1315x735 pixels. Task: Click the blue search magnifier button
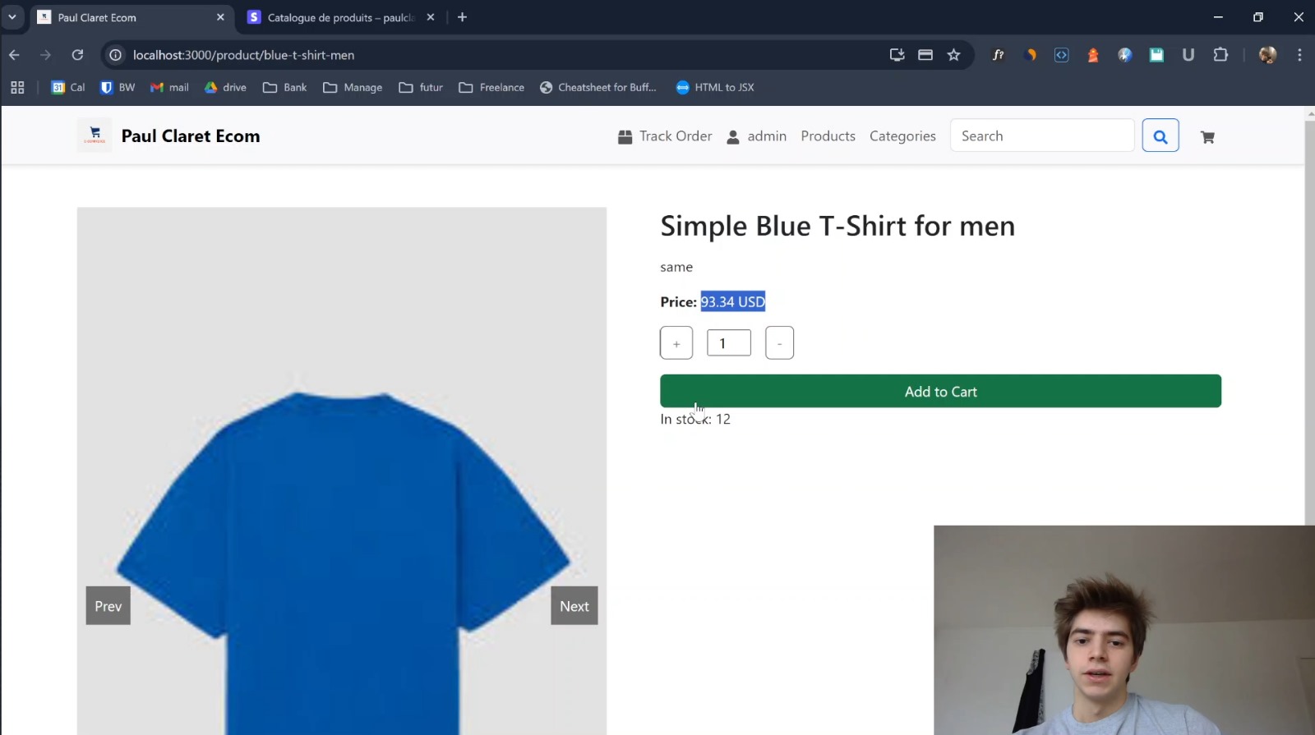(1160, 136)
